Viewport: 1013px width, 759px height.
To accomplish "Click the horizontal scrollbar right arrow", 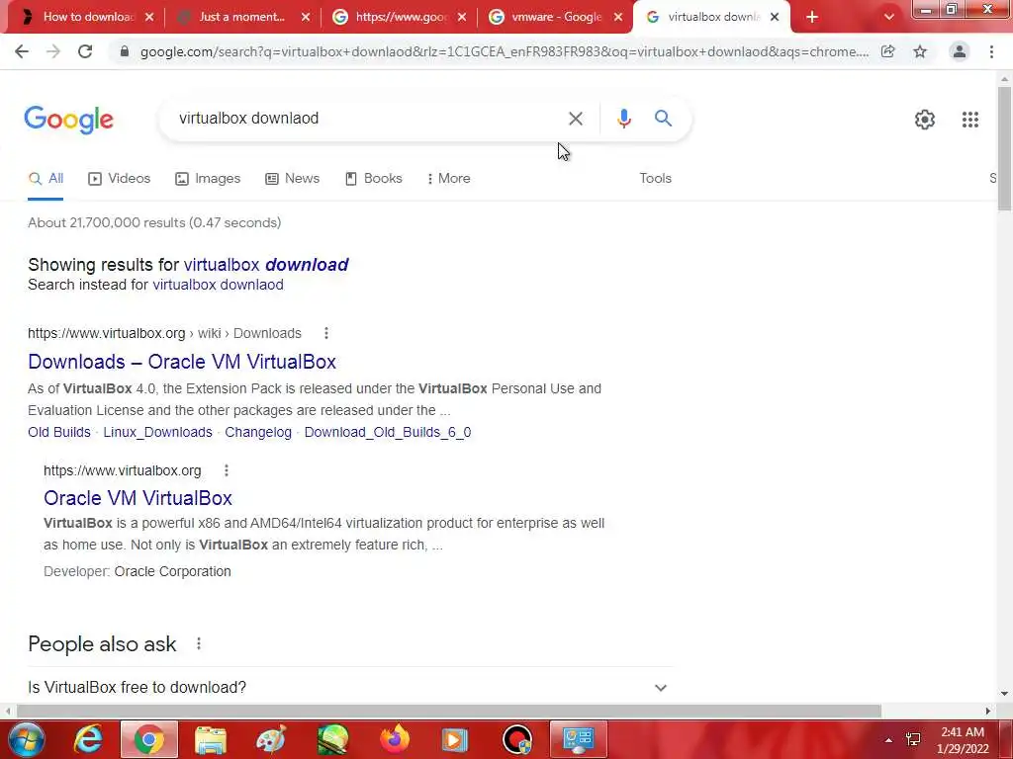I will (x=988, y=711).
